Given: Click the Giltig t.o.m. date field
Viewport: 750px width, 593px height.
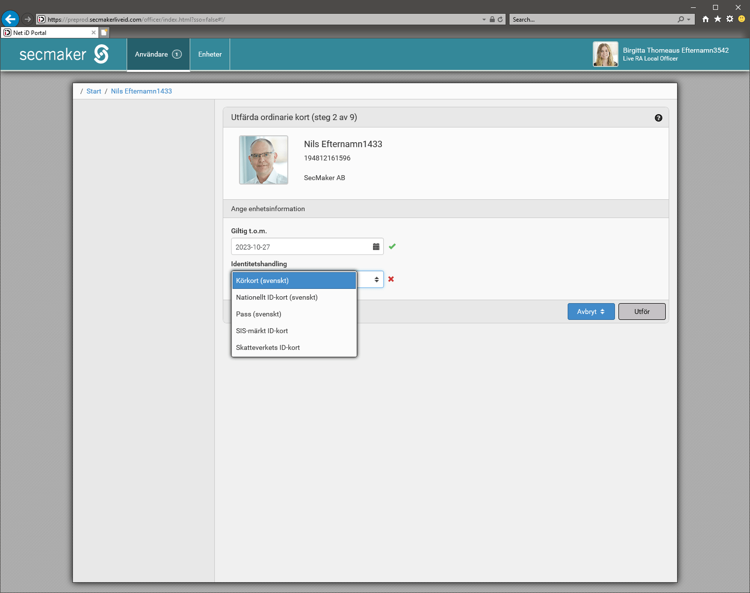Looking at the screenshot, I should 301,247.
